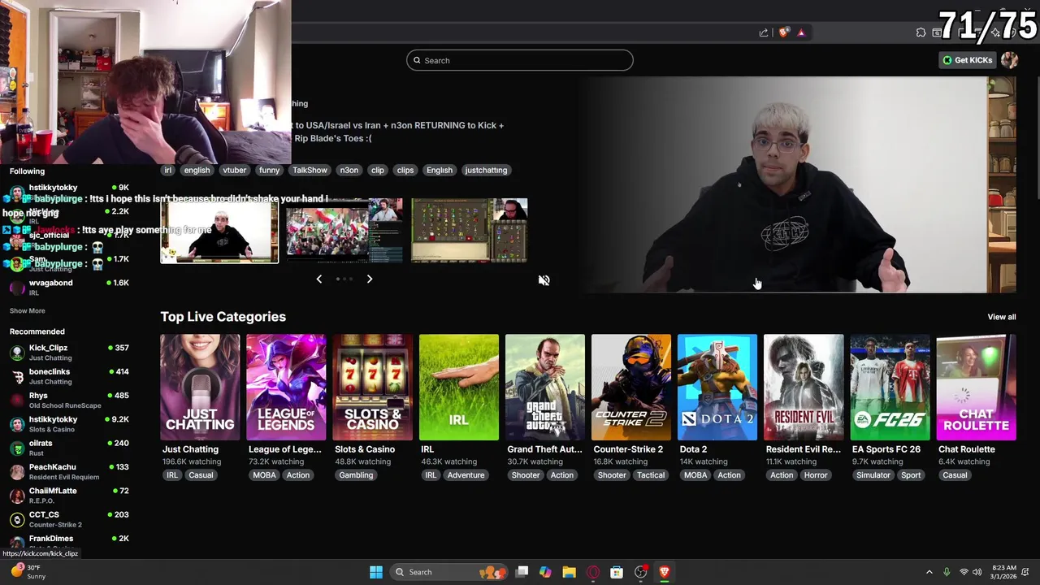1040x585 pixels.
Task: Select the RuneScape inventory carousel thumbnail
Action: 469,231
